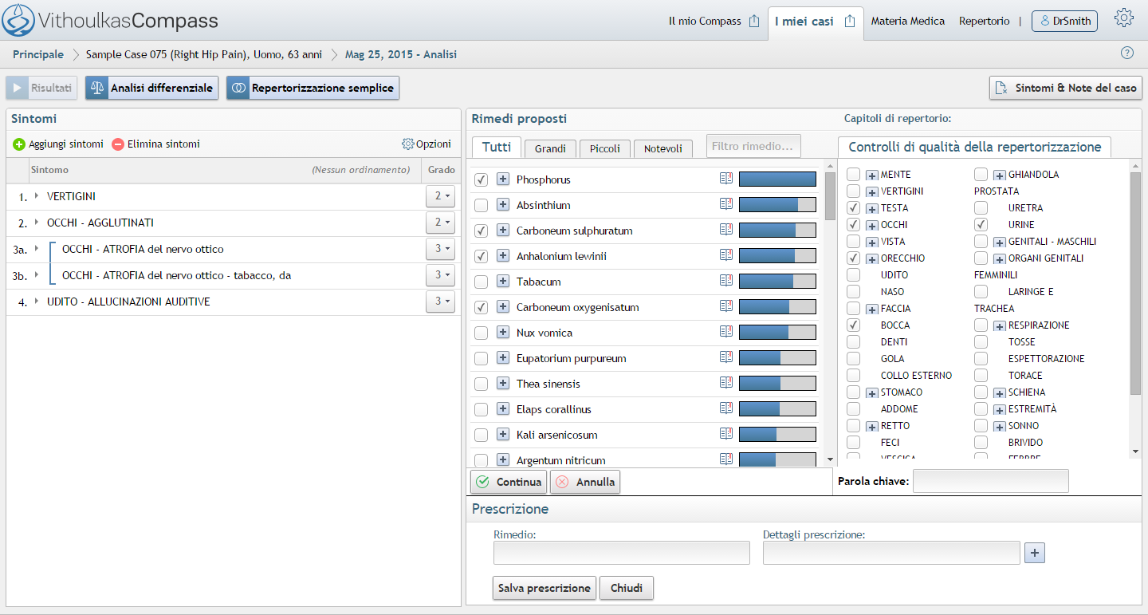Switch to the Grandi tab
Image resolution: width=1148 pixels, height=615 pixels.
point(551,148)
